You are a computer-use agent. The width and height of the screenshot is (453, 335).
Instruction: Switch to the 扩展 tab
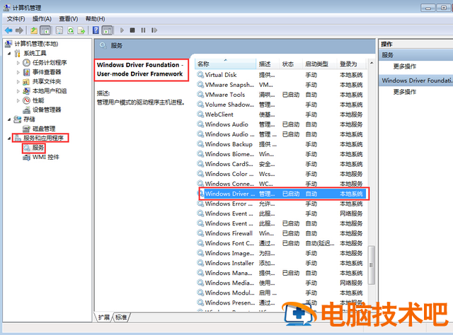(104, 317)
